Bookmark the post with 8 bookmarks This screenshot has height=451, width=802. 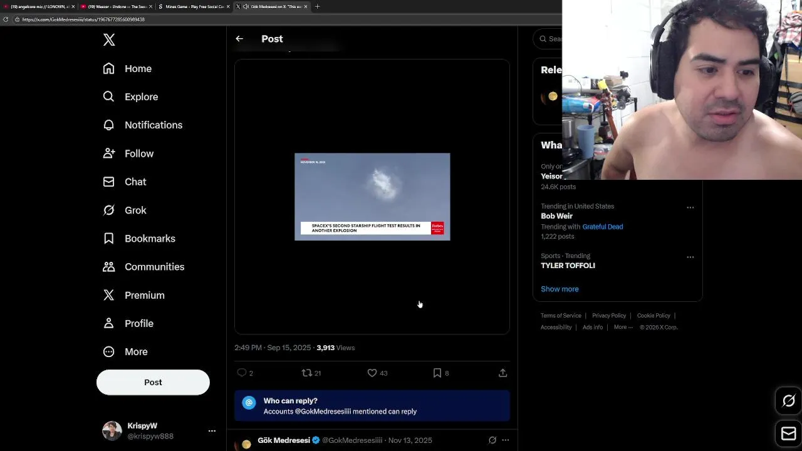pyautogui.click(x=437, y=373)
